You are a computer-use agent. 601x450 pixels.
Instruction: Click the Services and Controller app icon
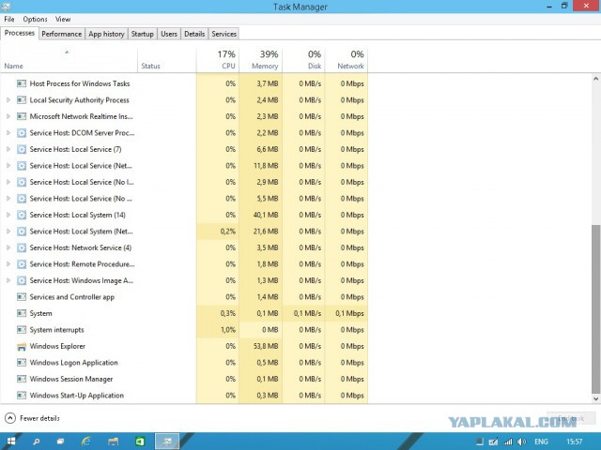[x=22, y=297]
